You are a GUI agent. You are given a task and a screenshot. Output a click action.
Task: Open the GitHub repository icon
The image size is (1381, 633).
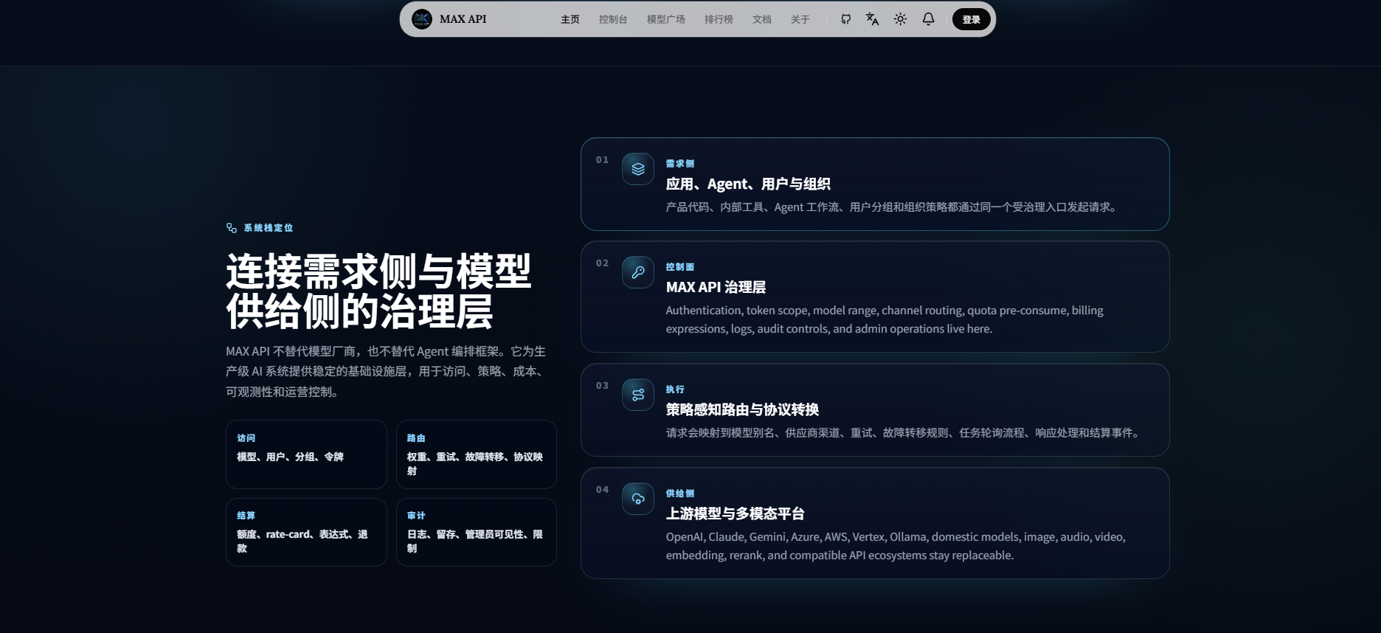(845, 19)
